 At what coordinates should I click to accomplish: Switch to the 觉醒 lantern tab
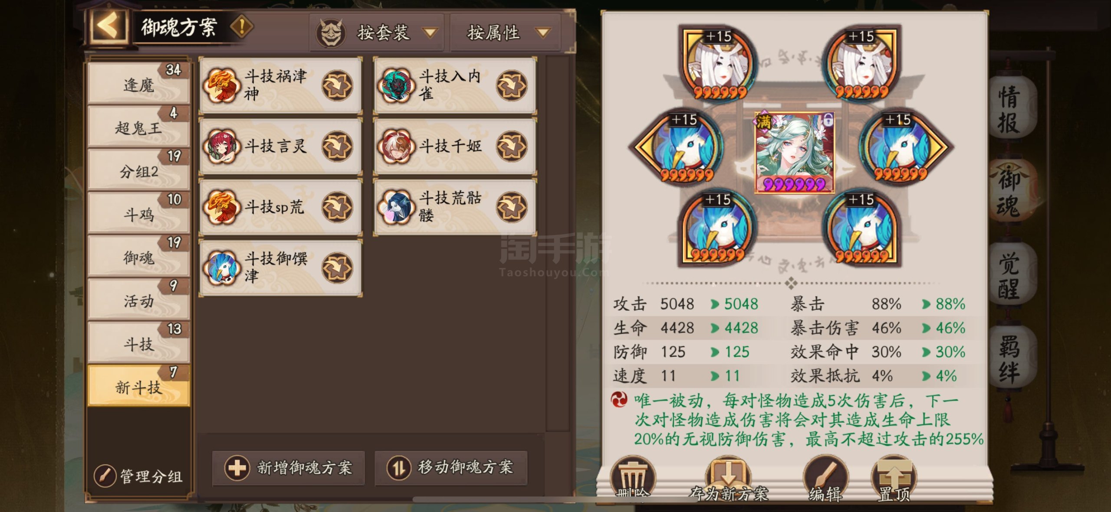(x=1009, y=276)
